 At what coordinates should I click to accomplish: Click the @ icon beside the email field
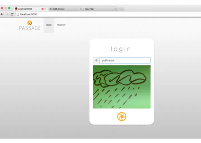click(x=96, y=60)
